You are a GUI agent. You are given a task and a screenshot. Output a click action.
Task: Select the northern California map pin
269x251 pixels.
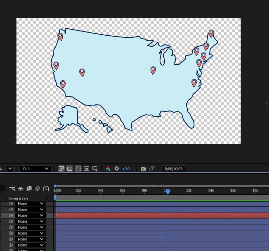tap(56, 66)
